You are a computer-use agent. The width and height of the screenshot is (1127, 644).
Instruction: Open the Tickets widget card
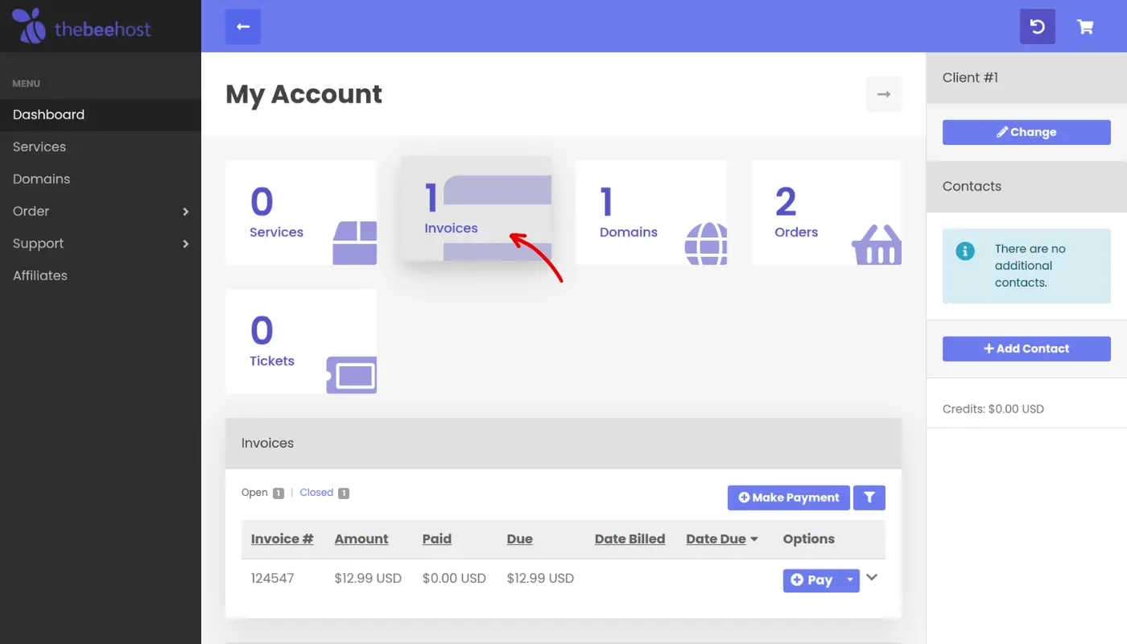pyautogui.click(x=300, y=341)
